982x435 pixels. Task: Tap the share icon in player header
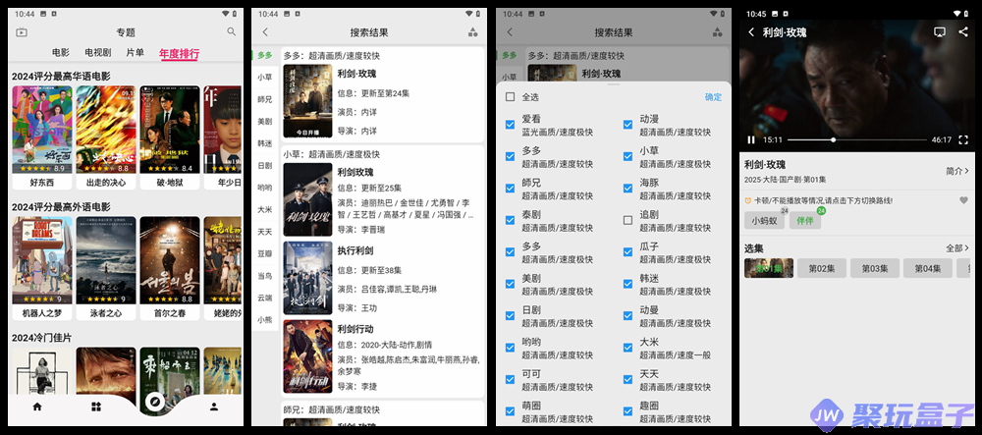click(x=963, y=32)
